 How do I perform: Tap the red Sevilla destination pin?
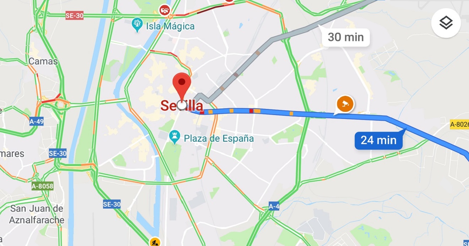pos(182,87)
